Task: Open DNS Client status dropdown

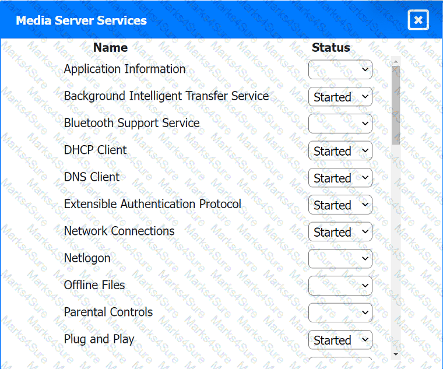Action: (340, 178)
